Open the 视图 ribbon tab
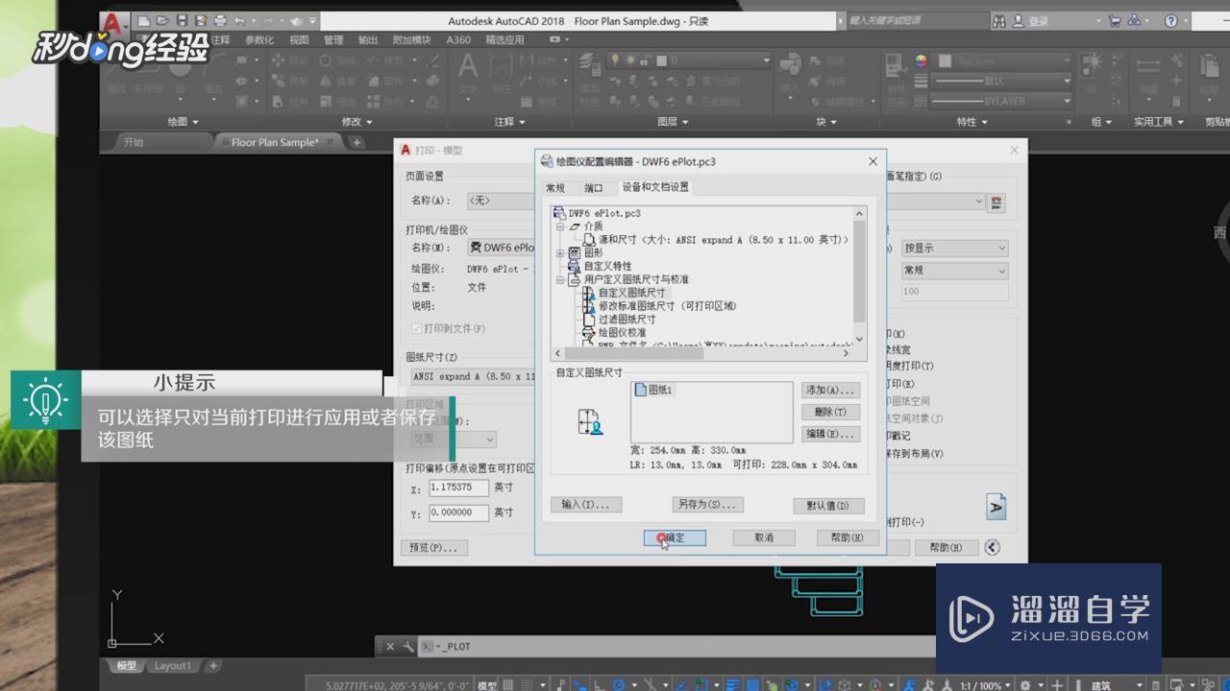Image resolution: width=1230 pixels, height=691 pixels. coord(299,40)
